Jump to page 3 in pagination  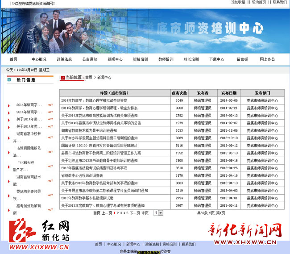(x=121, y=213)
